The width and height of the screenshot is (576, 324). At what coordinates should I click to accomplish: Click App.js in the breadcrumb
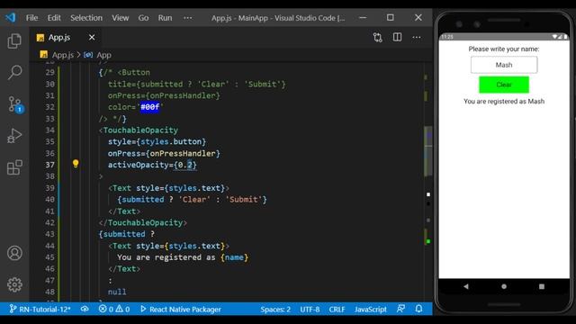[62, 55]
